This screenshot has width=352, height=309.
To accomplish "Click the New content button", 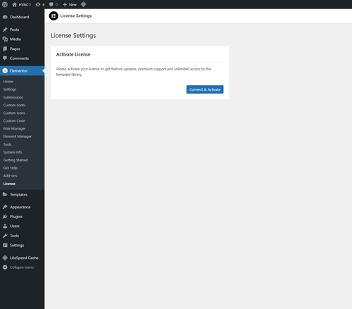I will tap(70, 4).
